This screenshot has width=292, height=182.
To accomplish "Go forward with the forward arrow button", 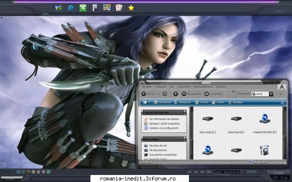I will click(165, 94).
